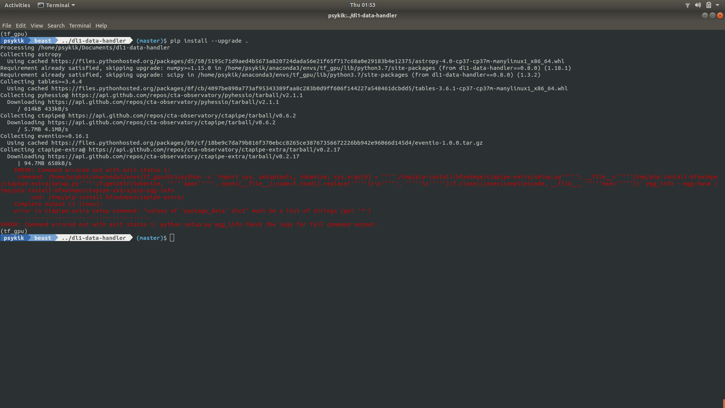Click the red 'cwd: /tmp/pip-install' line

[108, 197]
